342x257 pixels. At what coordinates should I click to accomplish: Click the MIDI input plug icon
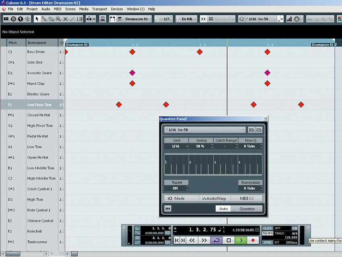[297, 19]
